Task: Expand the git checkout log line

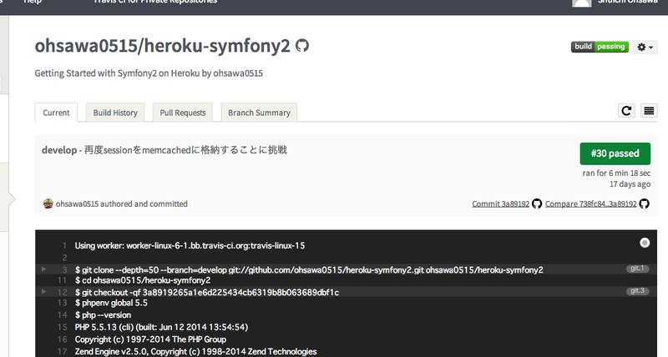Action: coord(43,291)
